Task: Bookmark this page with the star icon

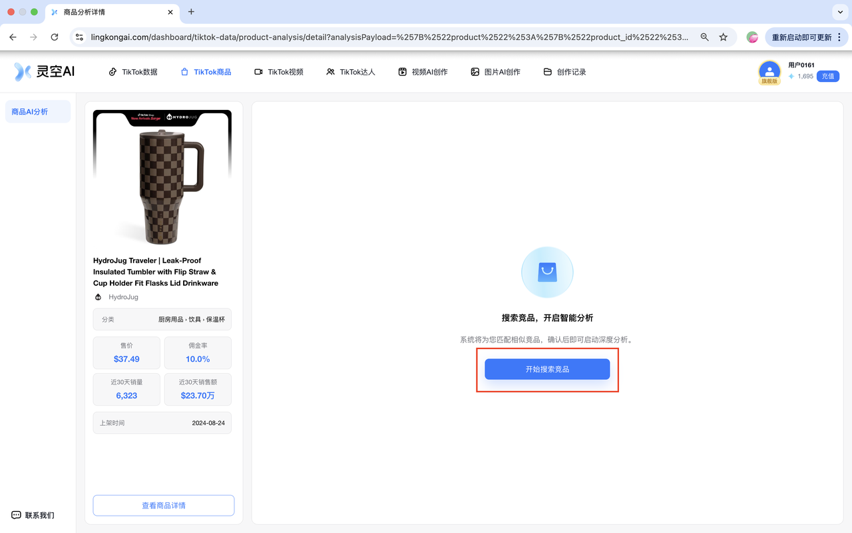Action: 724,37
